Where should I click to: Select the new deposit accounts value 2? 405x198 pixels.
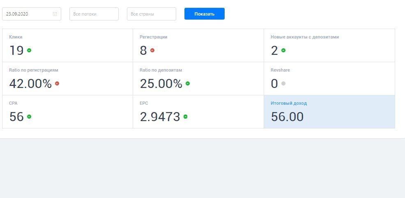[x=274, y=50]
